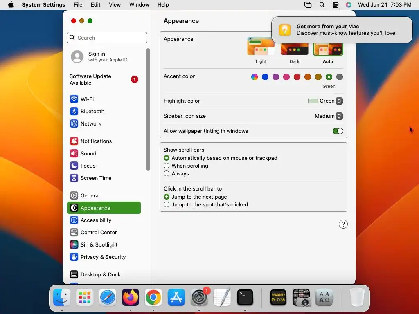Open the Apple menu

point(11,5)
